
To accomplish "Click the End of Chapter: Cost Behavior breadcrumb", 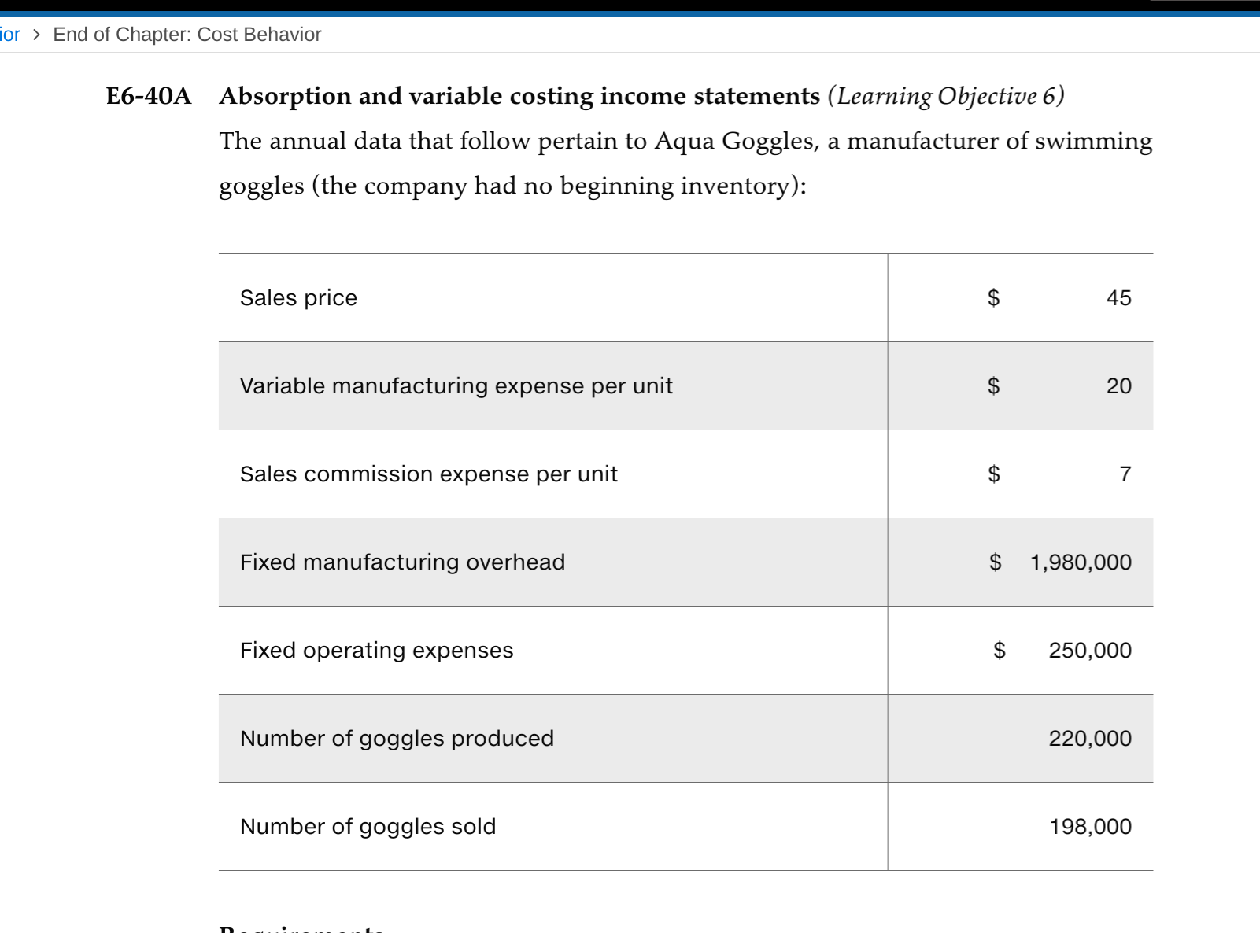I will tap(186, 34).
